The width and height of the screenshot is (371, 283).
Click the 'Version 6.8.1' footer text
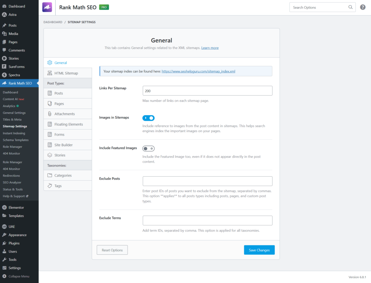point(357,277)
